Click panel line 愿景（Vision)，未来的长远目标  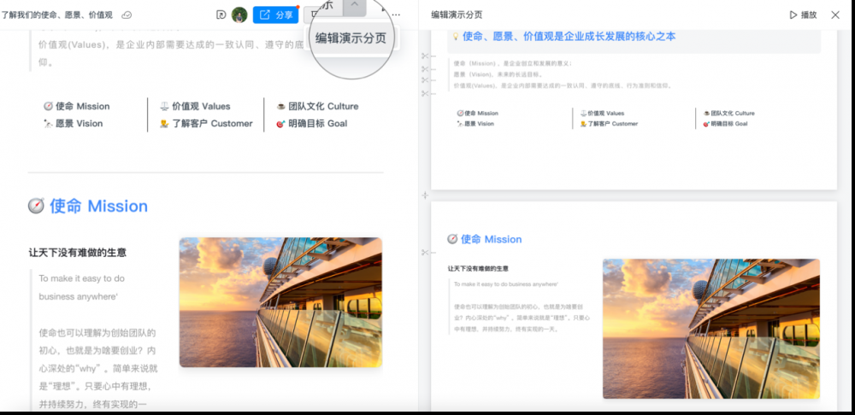[498, 74]
